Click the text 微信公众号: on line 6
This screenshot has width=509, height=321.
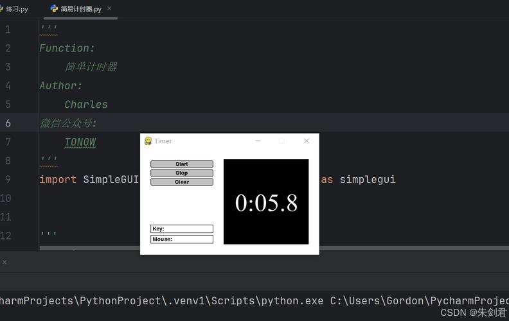[68, 123]
